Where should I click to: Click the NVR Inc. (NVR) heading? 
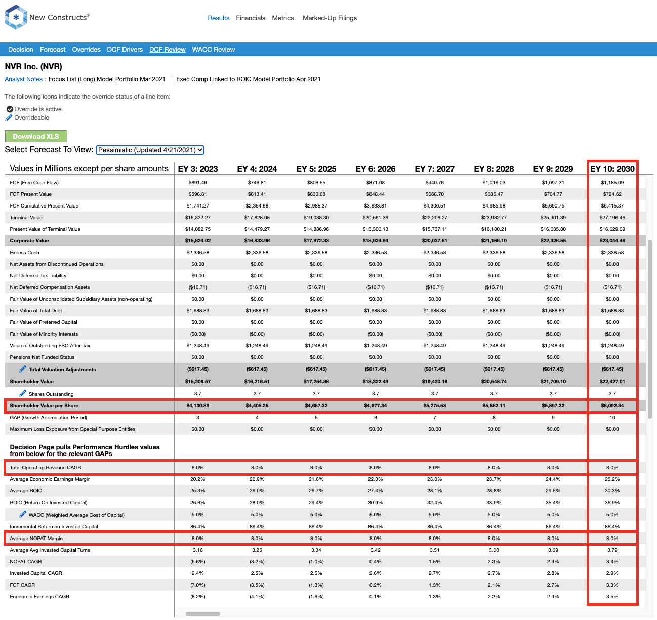[33, 66]
